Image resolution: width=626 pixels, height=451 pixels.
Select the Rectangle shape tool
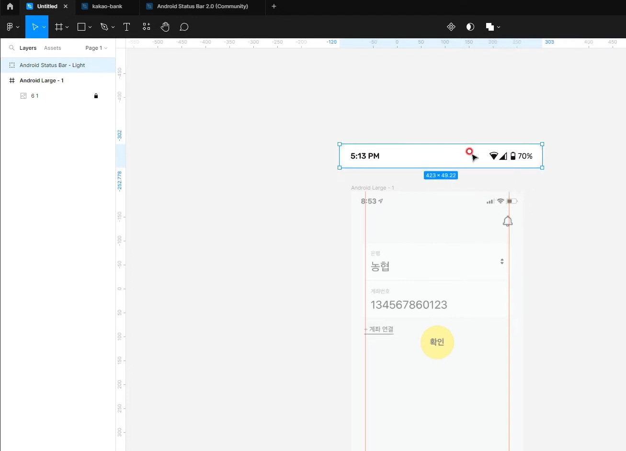coord(81,27)
